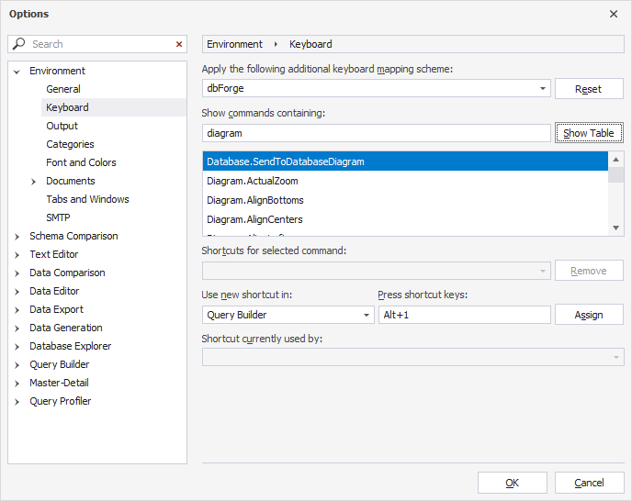Image resolution: width=632 pixels, height=501 pixels.
Task: Click the Remove shortcut button
Action: pyautogui.click(x=589, y=271)
